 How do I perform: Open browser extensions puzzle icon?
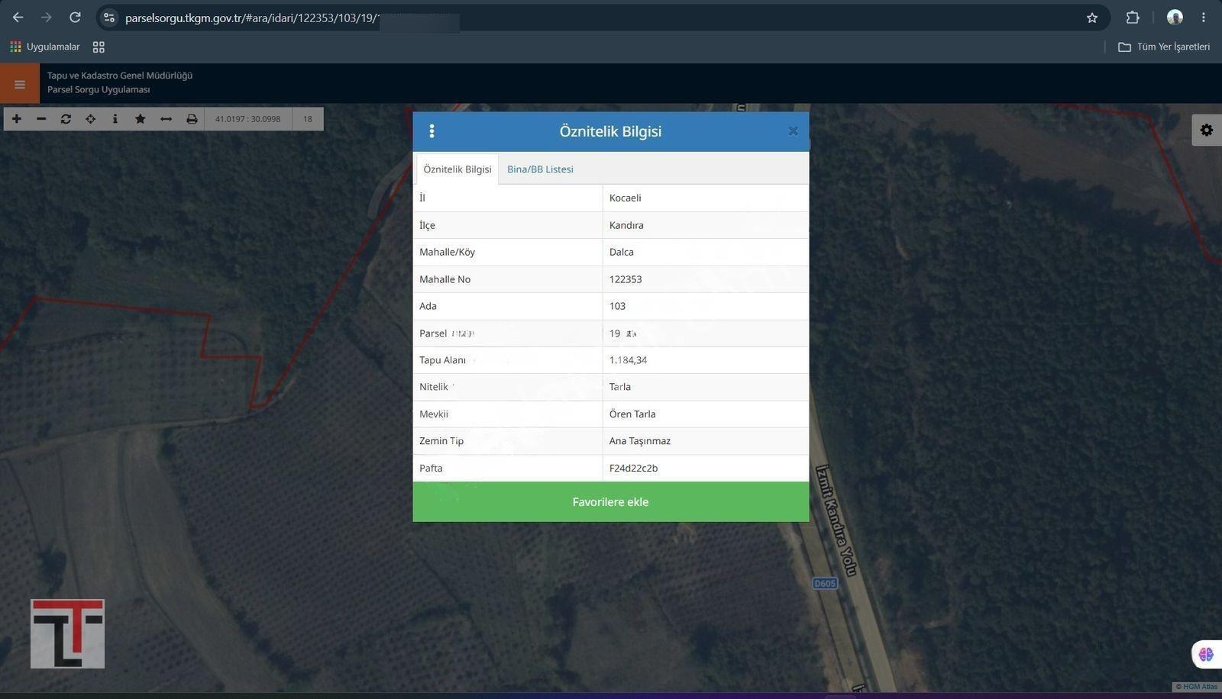click(x=1133, y=18)
